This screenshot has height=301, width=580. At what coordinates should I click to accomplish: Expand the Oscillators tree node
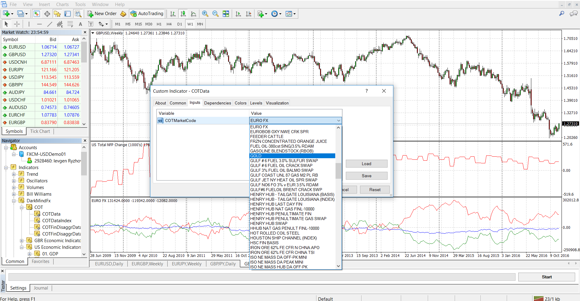coord(14,181)
